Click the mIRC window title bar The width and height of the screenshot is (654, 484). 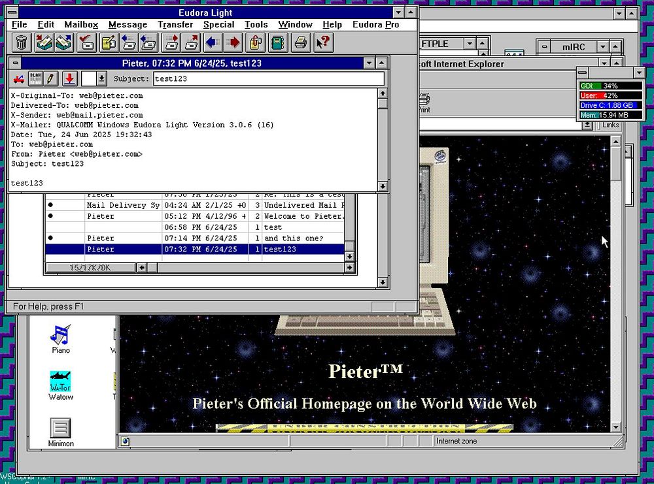[574, 46]
